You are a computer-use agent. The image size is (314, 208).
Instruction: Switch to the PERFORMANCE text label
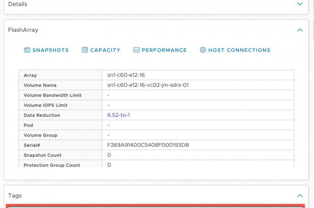pyautogui.click(x=164, y=50)
